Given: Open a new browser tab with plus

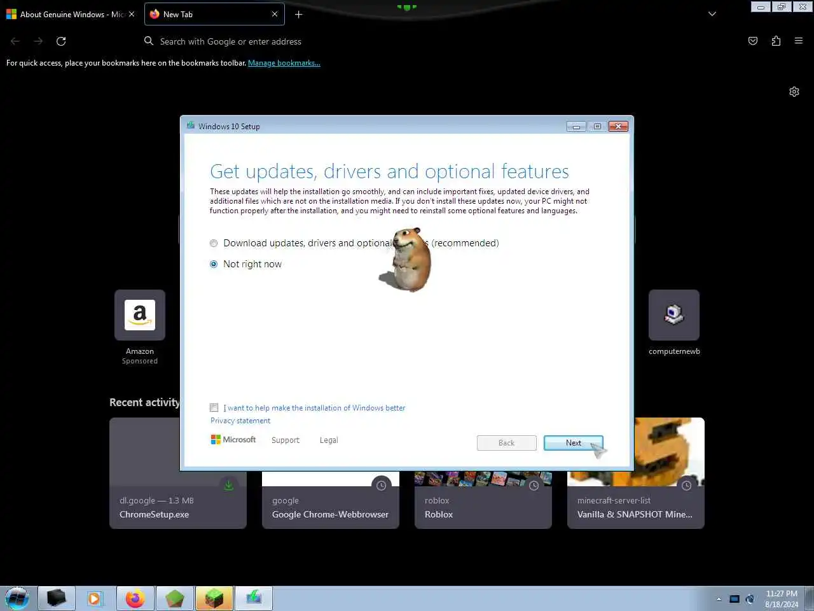Looking at the screenshot, I should click(x=298, y=14).
